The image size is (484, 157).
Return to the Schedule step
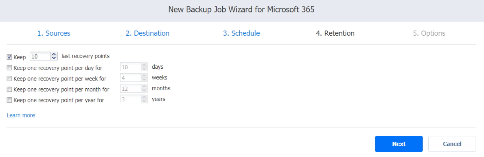tap(241, 33)
